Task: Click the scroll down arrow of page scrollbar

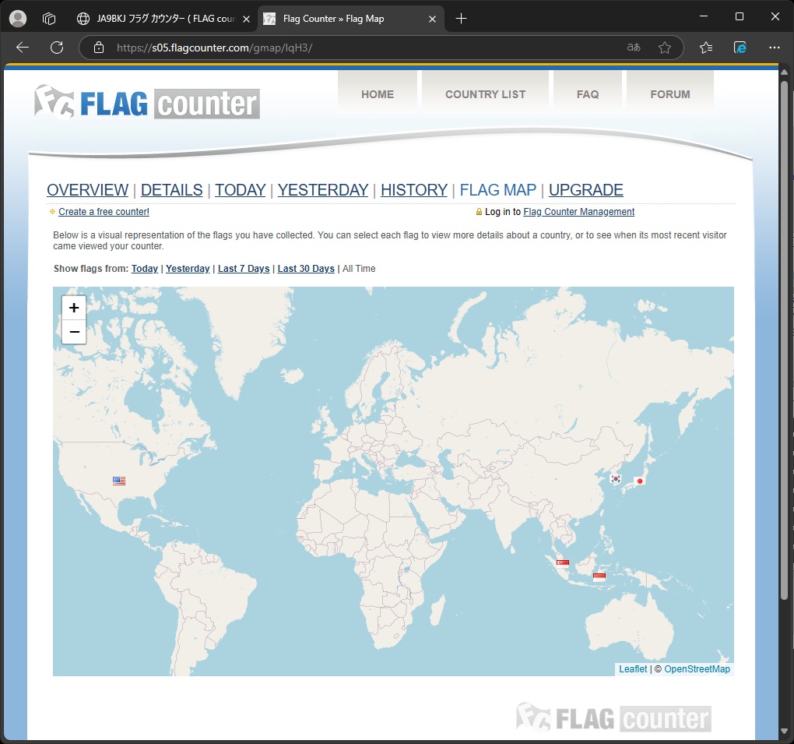Action: coord(784,731)
